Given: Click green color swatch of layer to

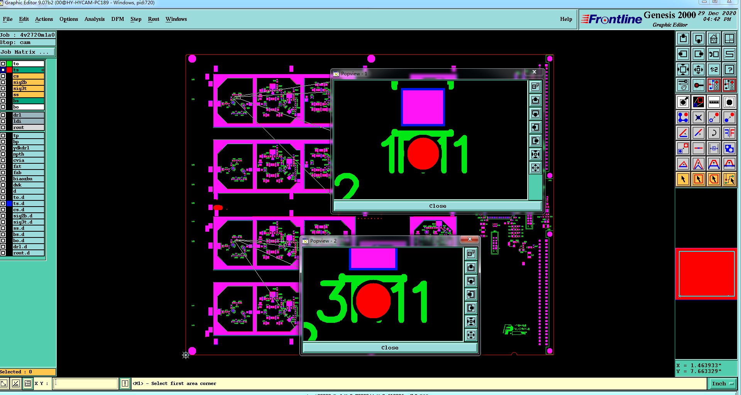Looking at the screenshot, I should tap(9, 64).
